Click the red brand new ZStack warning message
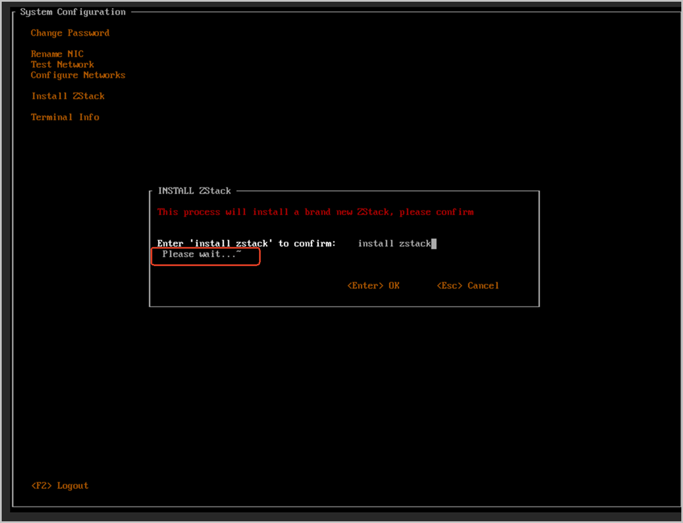The height and width of the screenshot is (523, 683). coord(315,212)
